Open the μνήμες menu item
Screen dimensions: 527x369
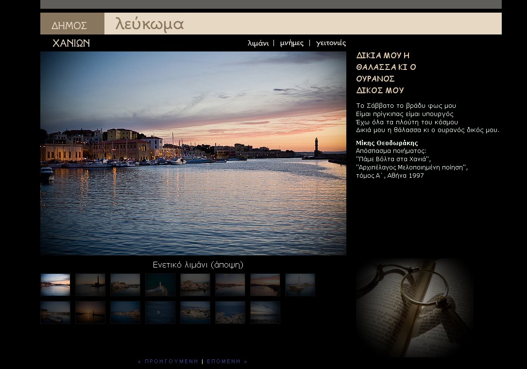point(292,43)
